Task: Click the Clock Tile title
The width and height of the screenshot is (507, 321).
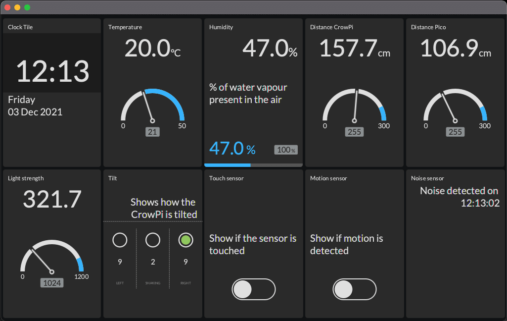Action: 20,27
